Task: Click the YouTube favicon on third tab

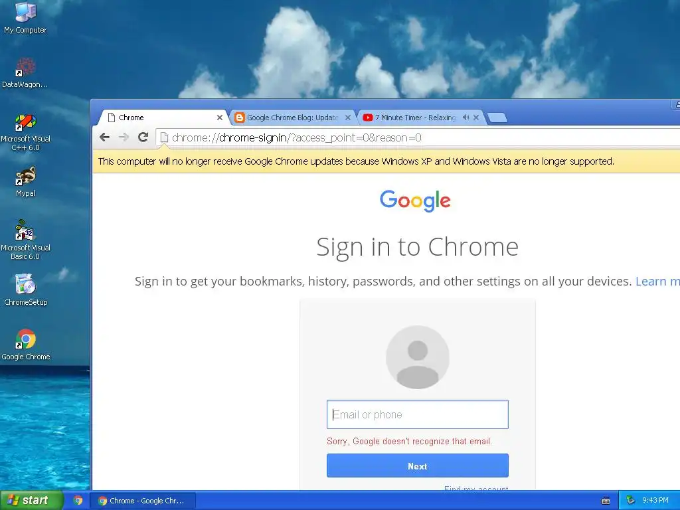Action: (368, 118)
